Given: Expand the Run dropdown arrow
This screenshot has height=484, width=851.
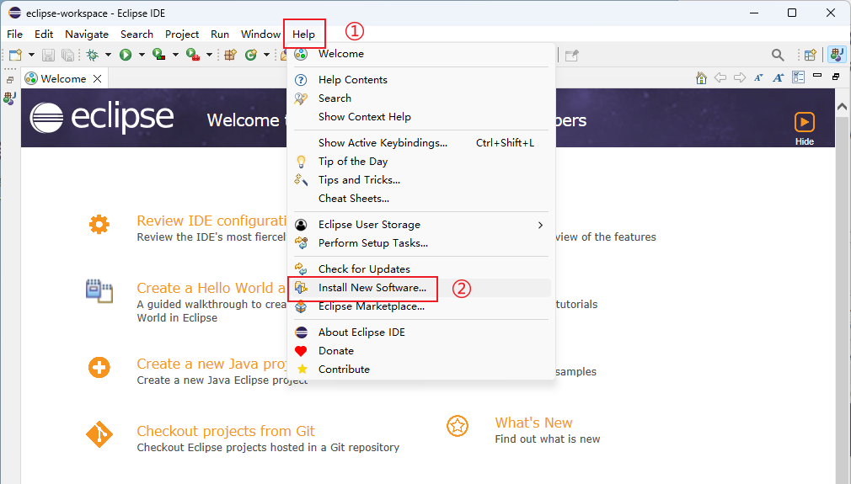Looking at the screenshot, I should point(142,55).
